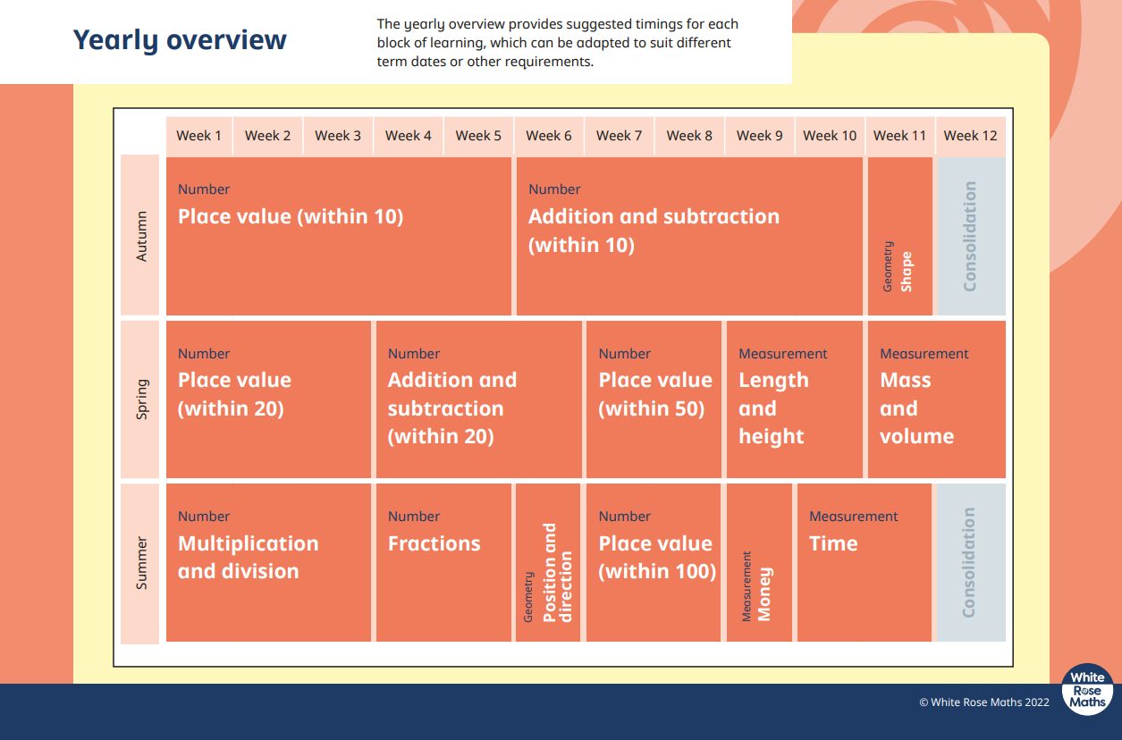Click the Week 12 column header

coord(970,136)
